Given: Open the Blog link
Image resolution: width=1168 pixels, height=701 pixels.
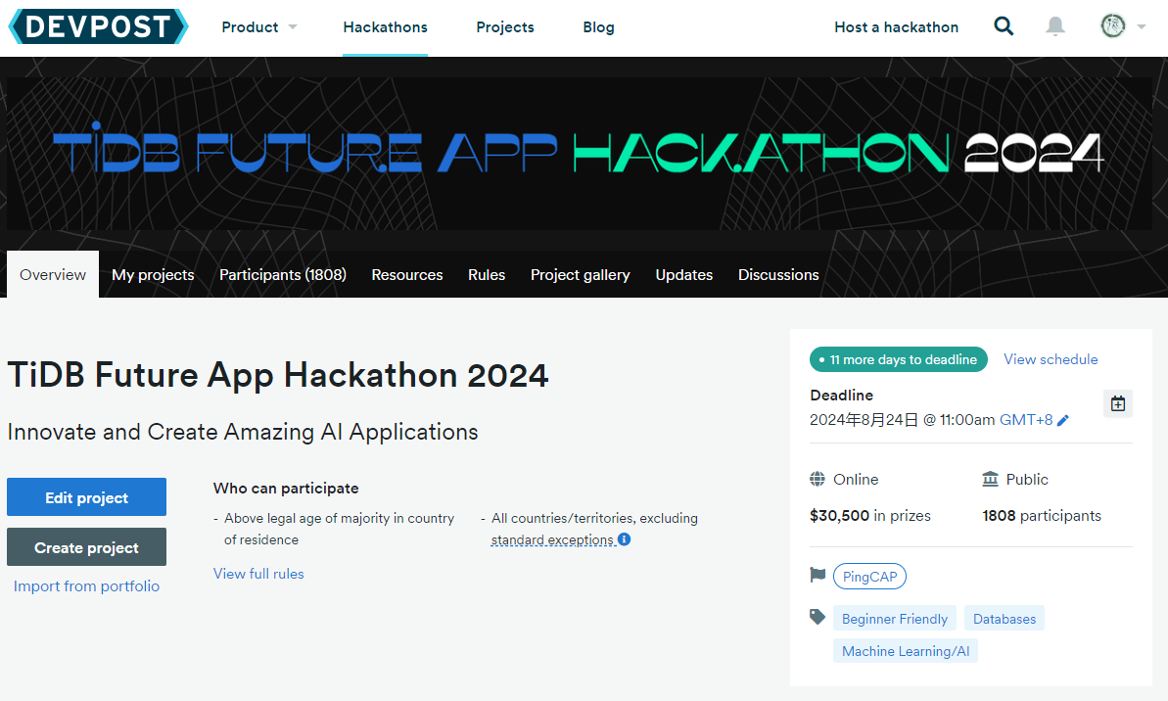Looking at the screenshot, I should point(598,26).
